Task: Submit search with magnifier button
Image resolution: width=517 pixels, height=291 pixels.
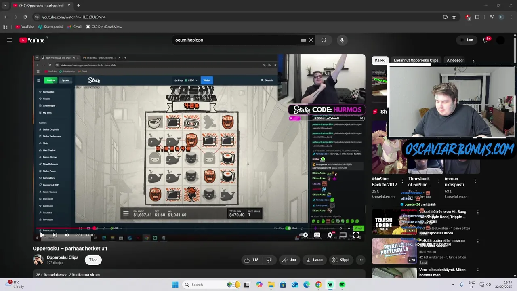Action: click(x=324, y=40)
